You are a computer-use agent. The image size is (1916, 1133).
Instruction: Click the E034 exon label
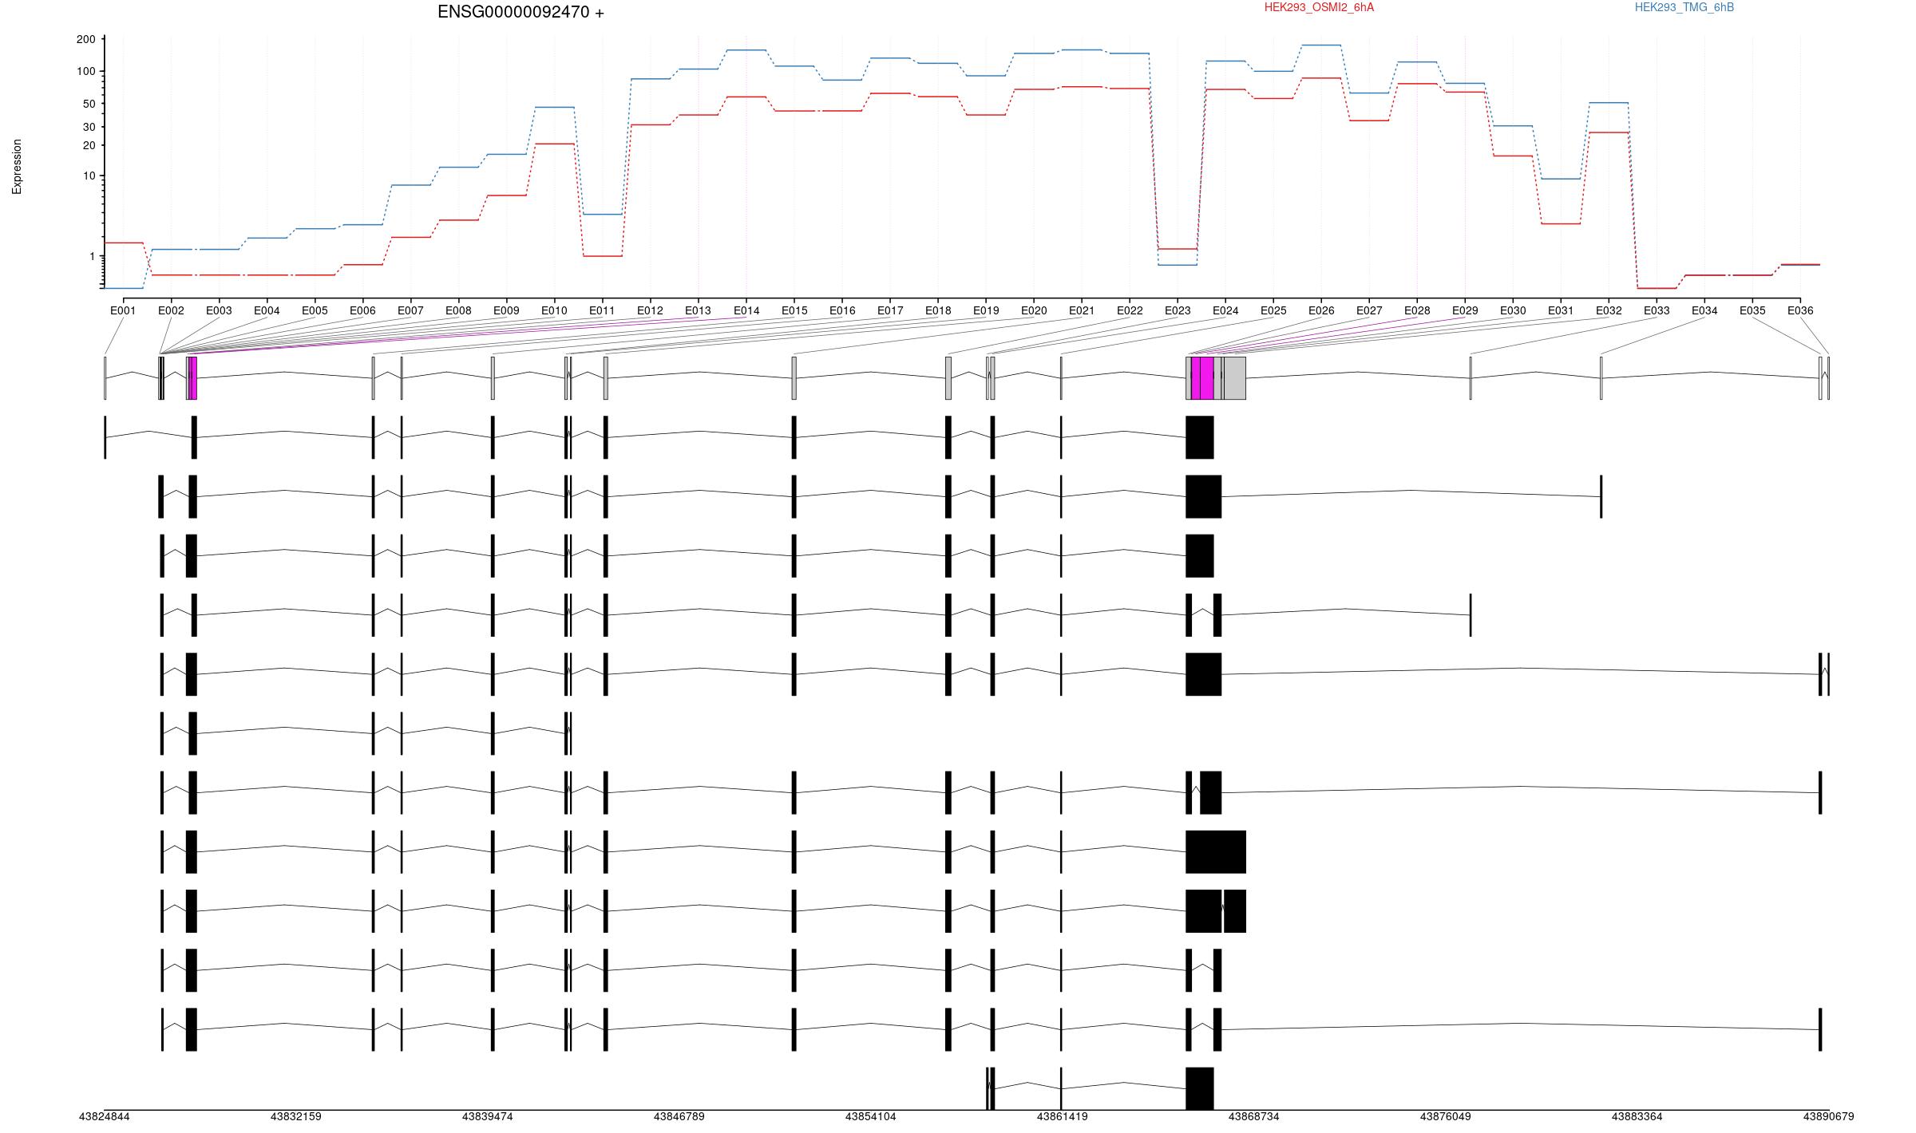tap(1704, 310)
